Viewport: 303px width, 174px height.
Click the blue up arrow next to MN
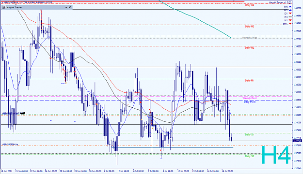(x=290, y=7)
